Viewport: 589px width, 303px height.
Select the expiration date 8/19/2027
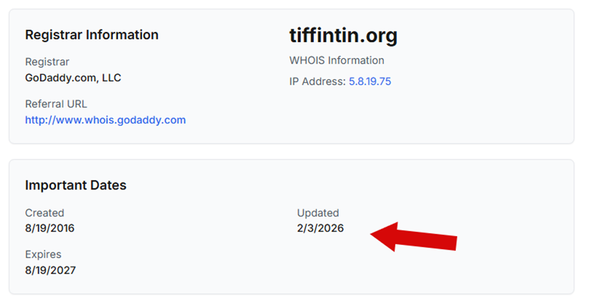tap(50, 270)
